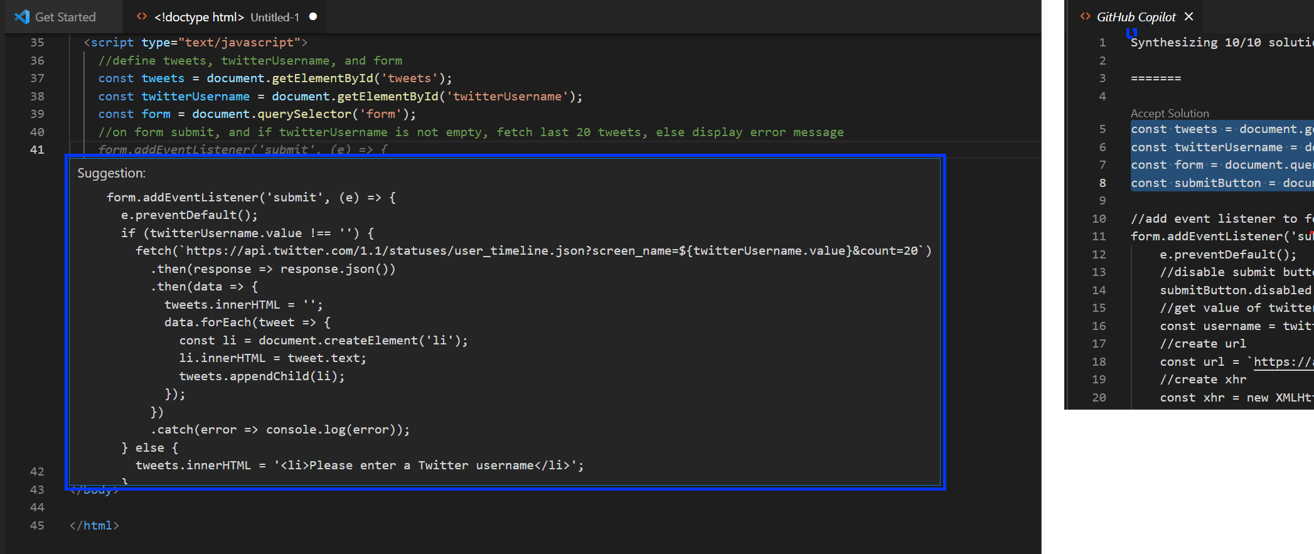This screenshot has height=554, width=1314.
Task: Click the .catch(error) line in the suggestion
Action: point(280,430)
